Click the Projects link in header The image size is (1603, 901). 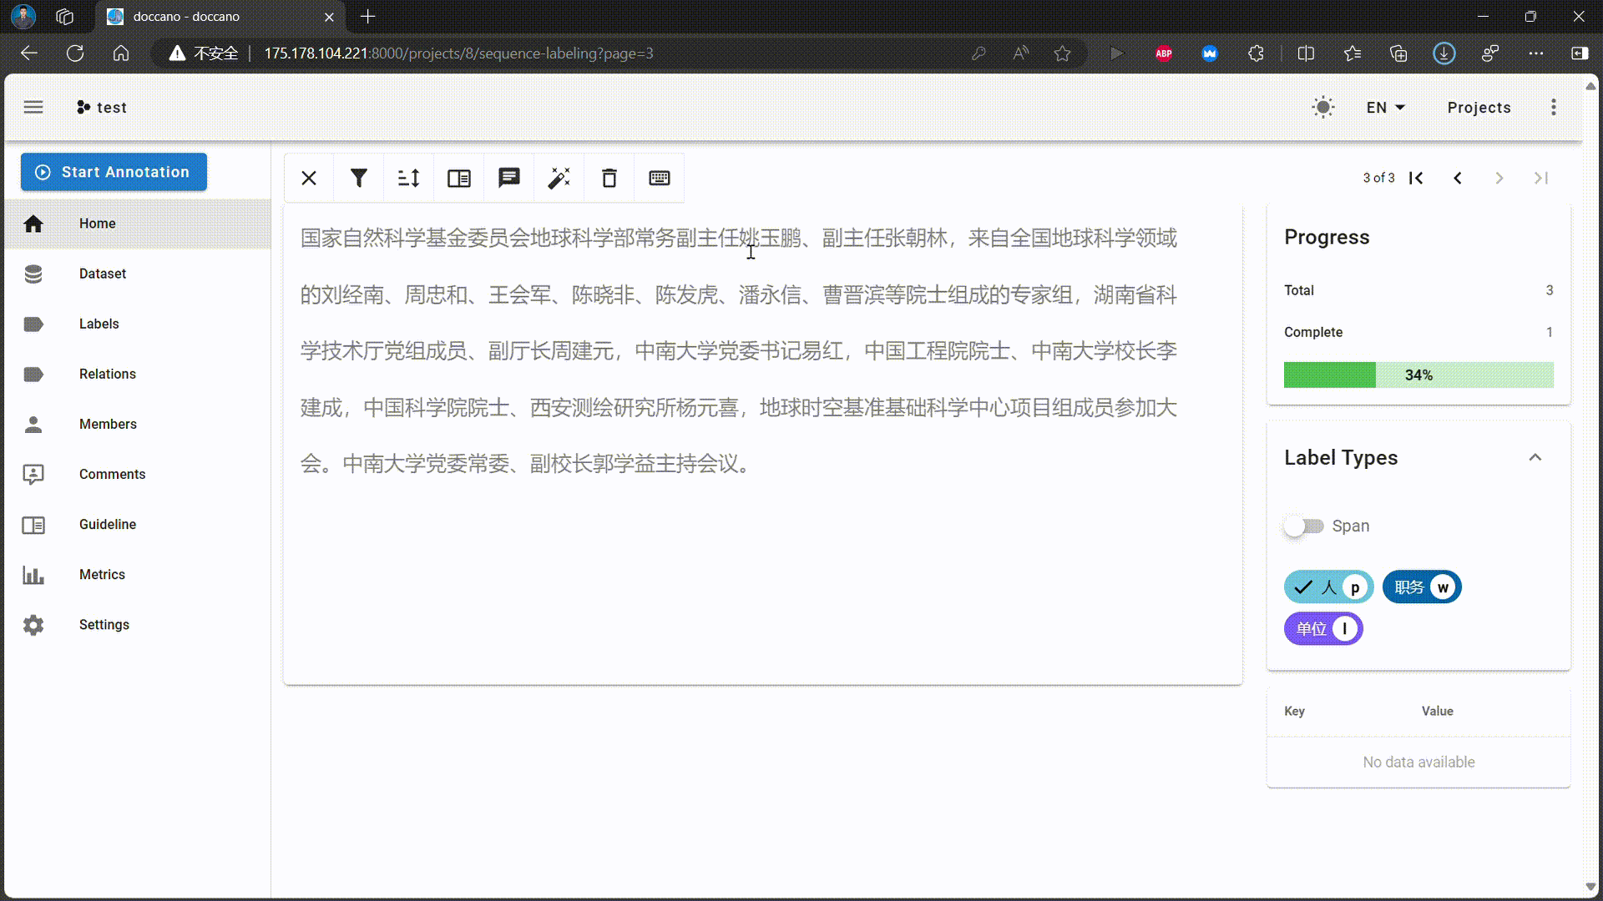coord(1479,108)
